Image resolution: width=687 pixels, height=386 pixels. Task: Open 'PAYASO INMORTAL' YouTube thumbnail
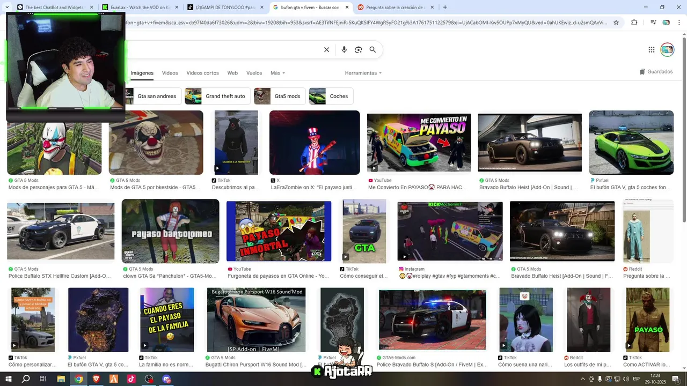tap(279, 231)
